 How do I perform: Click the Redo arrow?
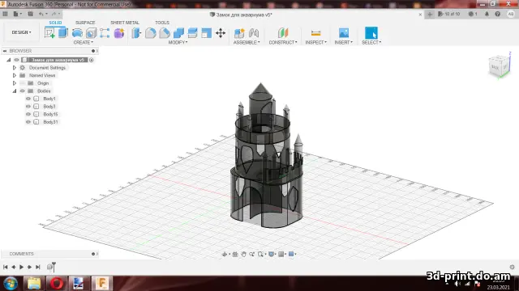click(x=54, y=14)
